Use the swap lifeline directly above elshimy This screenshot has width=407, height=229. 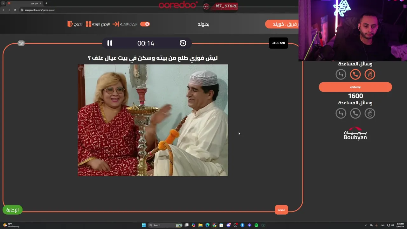341,74
